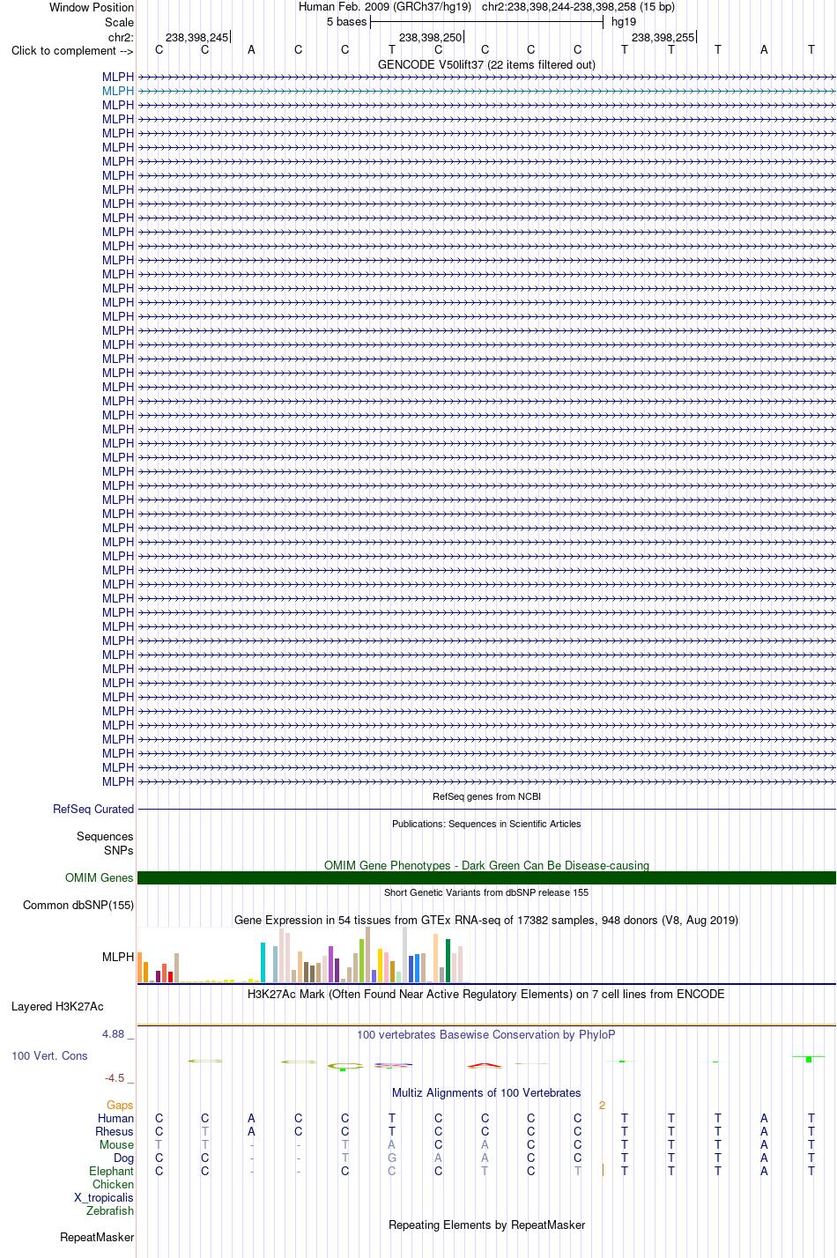This screenshot has width=837, height=1258.
Task: Click the 'G' base in the Dog row
Action: [x=392, y=1158]
